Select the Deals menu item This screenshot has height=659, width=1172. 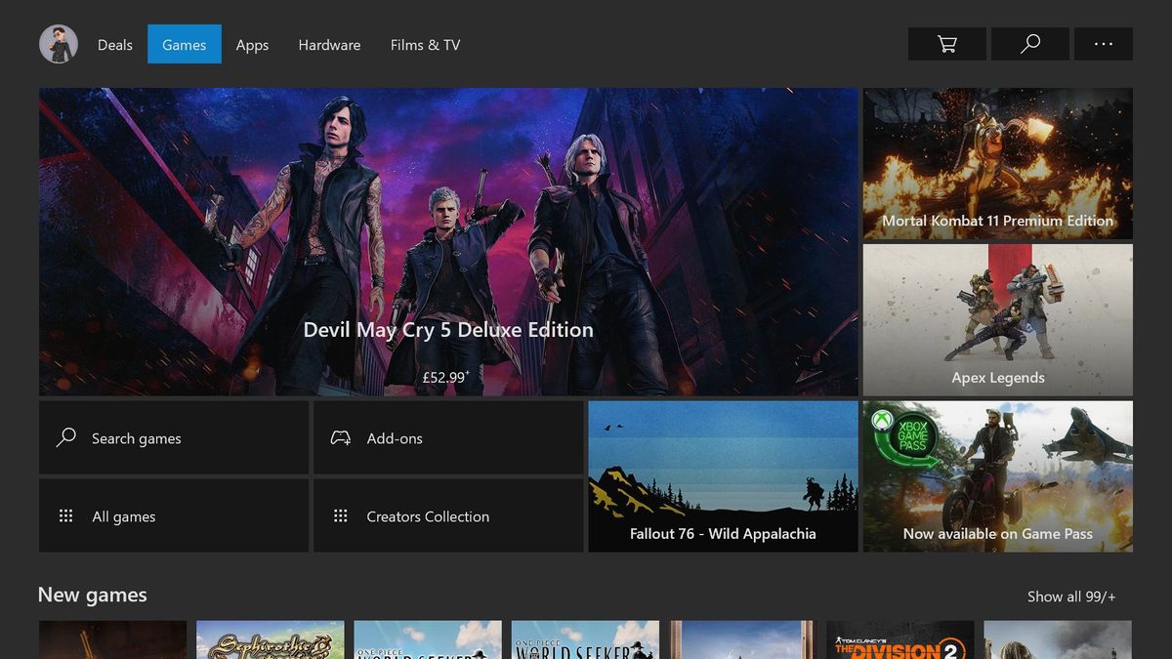pos(114,44)
